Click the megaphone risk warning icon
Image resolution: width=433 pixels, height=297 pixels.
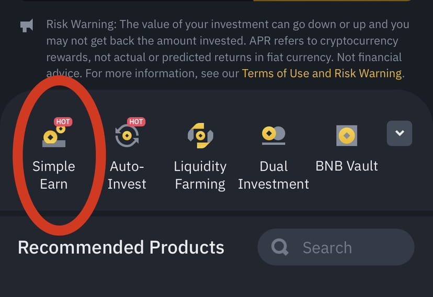26,25
